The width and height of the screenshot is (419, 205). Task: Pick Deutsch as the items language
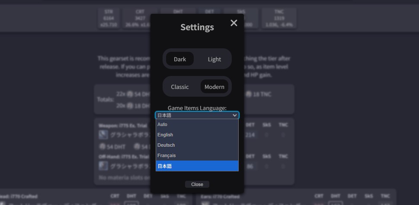coord(197,145)
